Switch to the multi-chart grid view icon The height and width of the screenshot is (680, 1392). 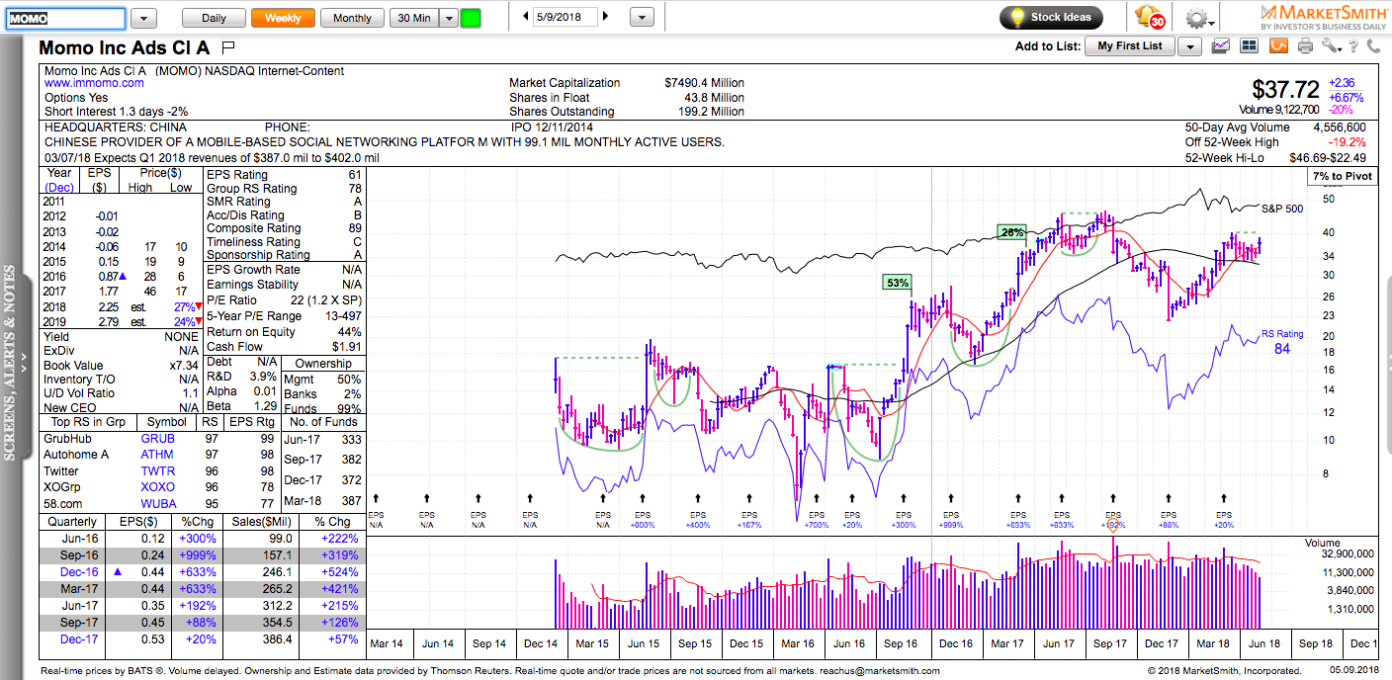click(x=1250, y=45)
